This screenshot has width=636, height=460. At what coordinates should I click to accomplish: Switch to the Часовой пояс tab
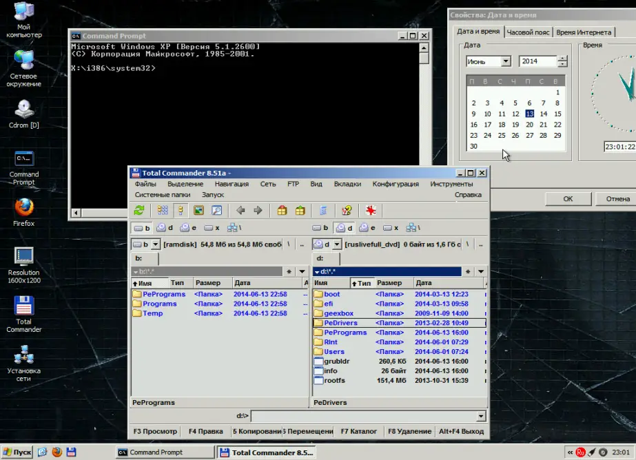528,32
